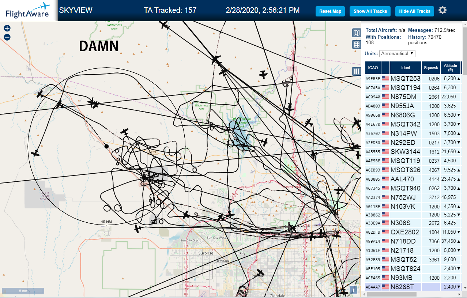This screenshot has width=467, height=298.
Task: Click the FlightAware logo
Action: pos(28,10)
